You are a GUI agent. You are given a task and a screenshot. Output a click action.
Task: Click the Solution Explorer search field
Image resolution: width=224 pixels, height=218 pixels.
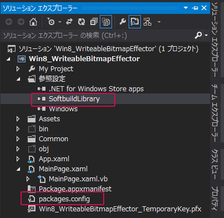pyautogui.click(x=98, y=35)
